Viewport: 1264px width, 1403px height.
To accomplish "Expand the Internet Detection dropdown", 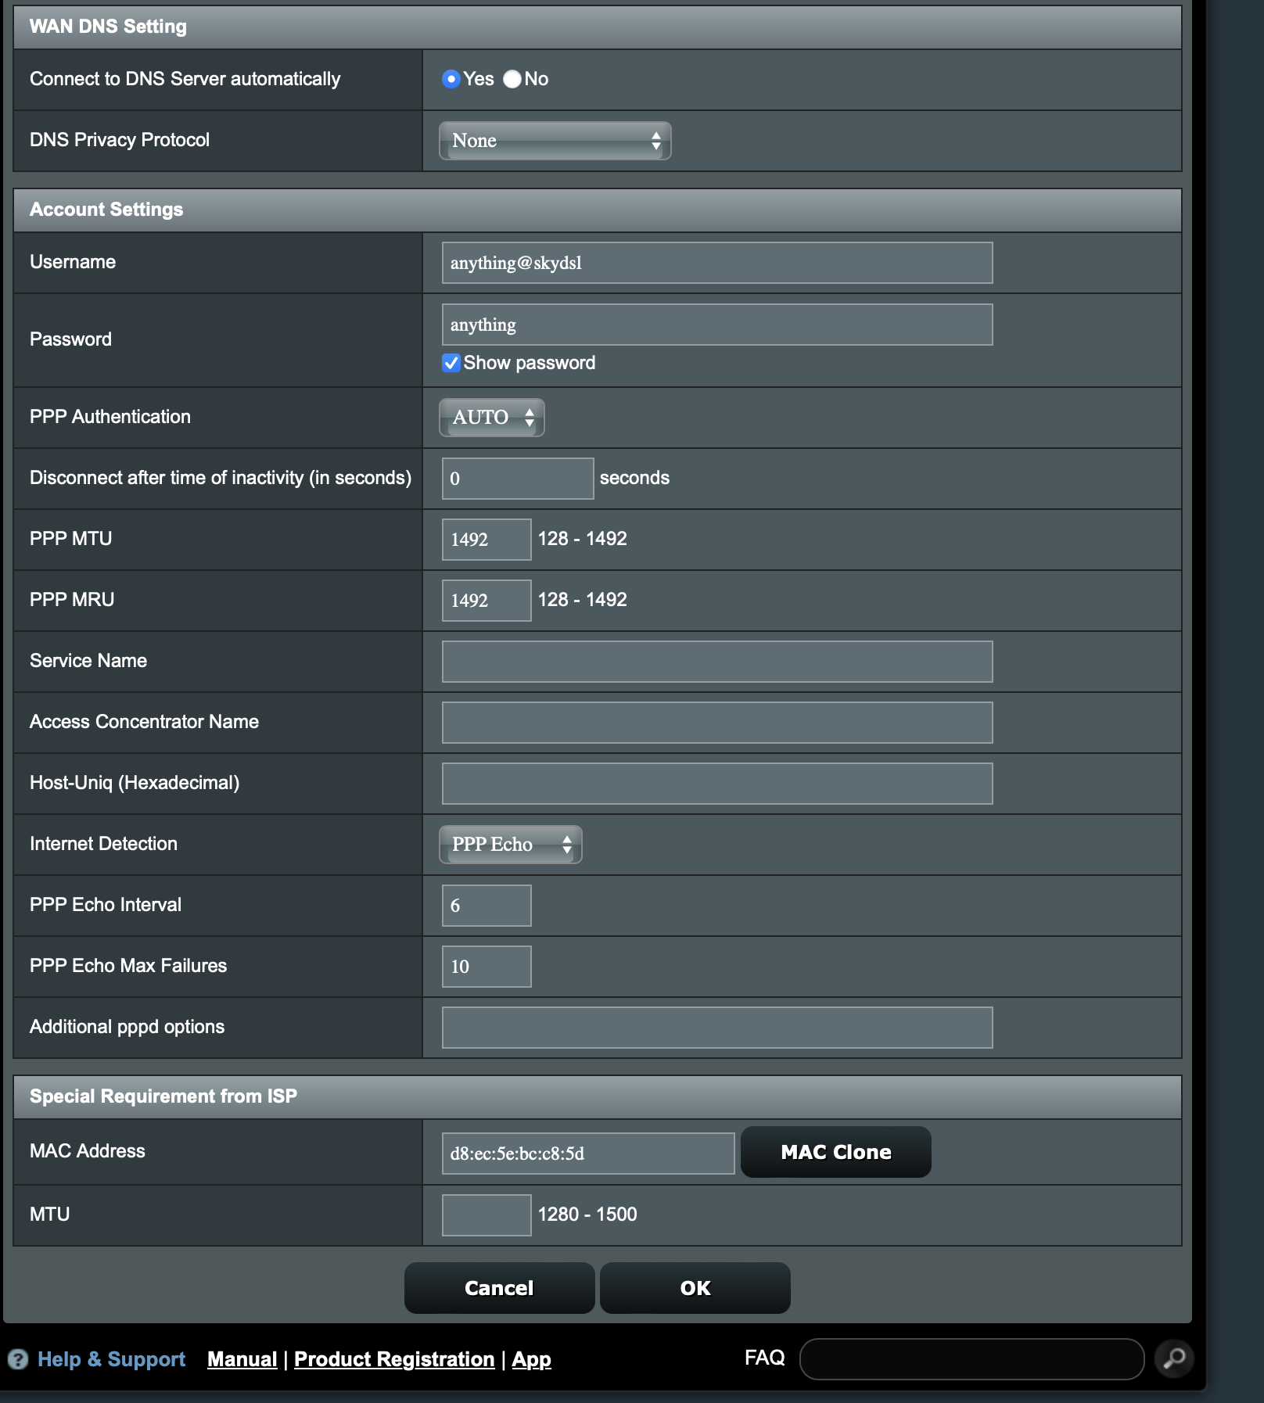I will (x=510, y=845).
